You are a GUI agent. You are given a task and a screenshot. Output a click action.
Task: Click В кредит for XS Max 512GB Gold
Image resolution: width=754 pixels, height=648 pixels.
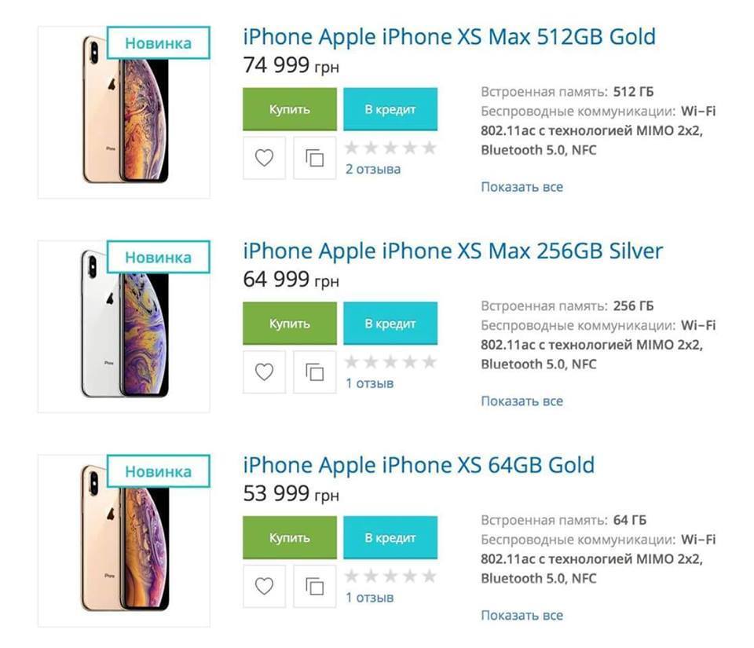(390, 109)
